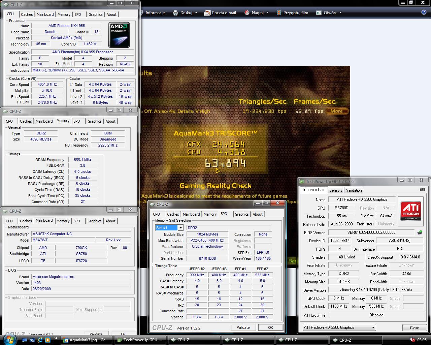
Task: Launch Windows Media Player from quick launch
Action: click(47, 340)
